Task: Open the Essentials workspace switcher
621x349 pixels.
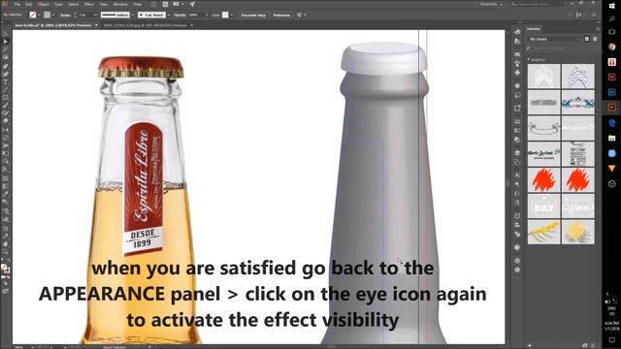Action: point(492,4)
